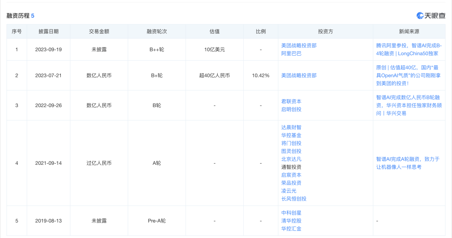Open 启明创投 investor link

tap(291, 109)
